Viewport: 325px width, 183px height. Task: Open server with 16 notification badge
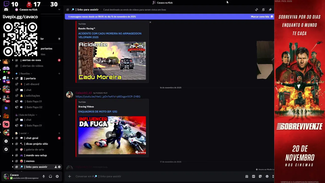coord(6,79)
